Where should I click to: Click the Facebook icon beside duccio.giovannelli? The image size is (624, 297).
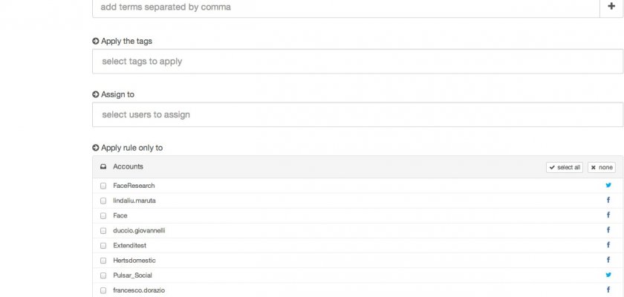click(x=608, y=230)
